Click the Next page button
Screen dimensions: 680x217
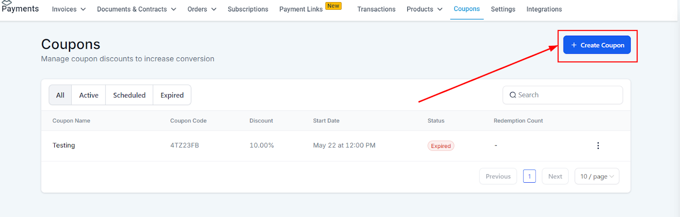click(555, 176)
